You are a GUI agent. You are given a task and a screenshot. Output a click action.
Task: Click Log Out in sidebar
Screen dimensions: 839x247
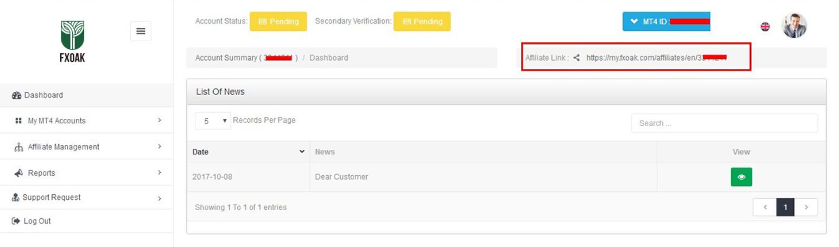click(37, 221)
